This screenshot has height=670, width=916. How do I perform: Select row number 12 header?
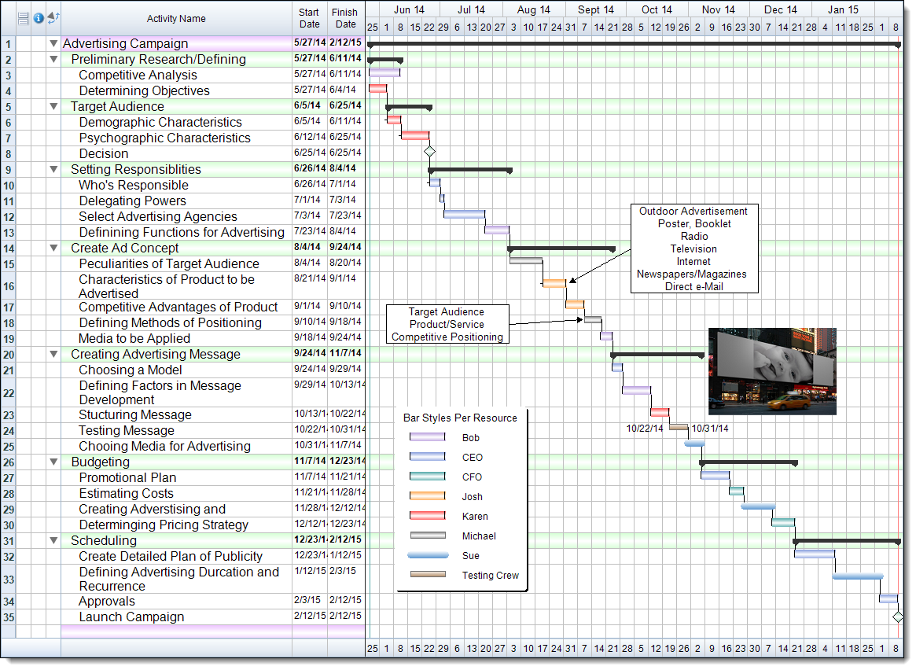pos(8,216)
